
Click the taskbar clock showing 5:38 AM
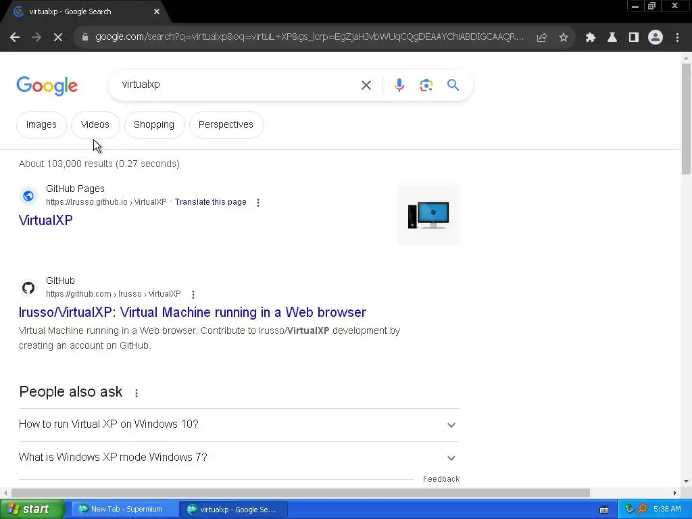667,510
